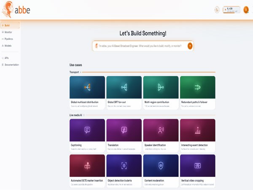Open the user avatar menu

[246, 10]
